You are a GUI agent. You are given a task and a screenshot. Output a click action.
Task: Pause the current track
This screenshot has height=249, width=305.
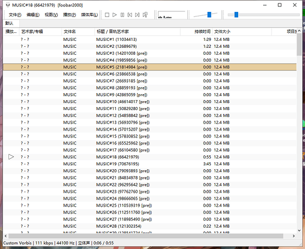point(123,15)
